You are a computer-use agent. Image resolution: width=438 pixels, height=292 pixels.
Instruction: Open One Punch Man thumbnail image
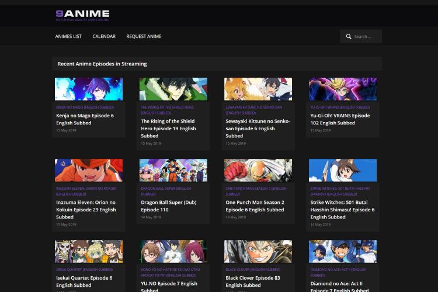coord(258,170)
